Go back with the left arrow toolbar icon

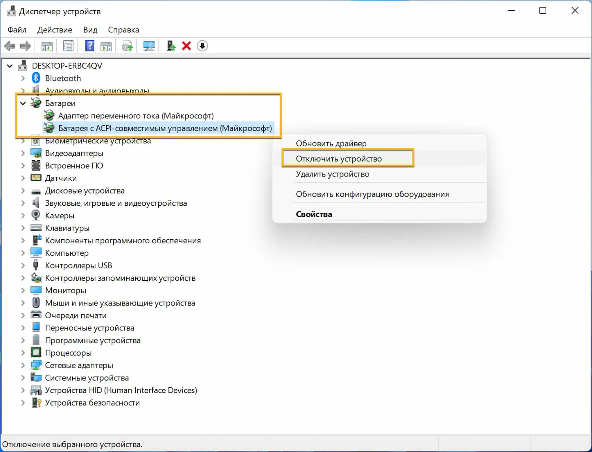[x=10, y=46]
